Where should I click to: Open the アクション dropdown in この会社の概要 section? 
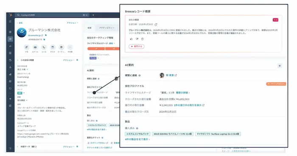[x=69, y=60]
